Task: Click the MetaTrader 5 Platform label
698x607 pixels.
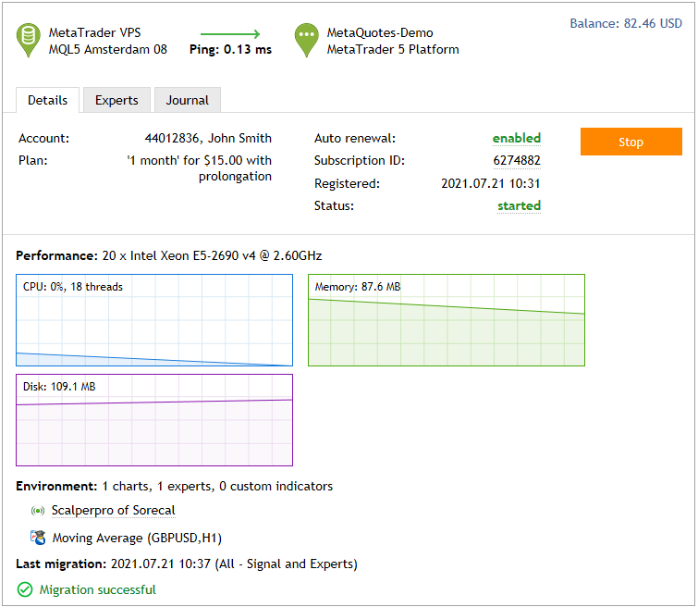Action: click(x=393, y=49)
